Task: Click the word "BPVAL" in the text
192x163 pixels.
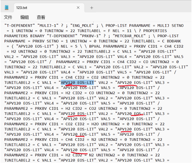Action: click(95, 46)
